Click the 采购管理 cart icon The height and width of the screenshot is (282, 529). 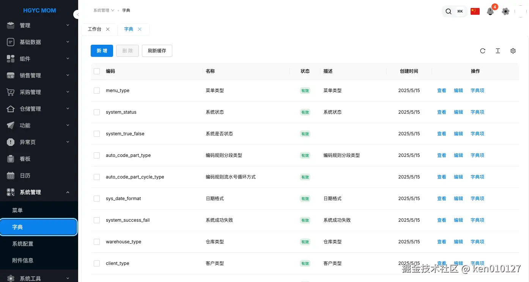pos(11,92)
